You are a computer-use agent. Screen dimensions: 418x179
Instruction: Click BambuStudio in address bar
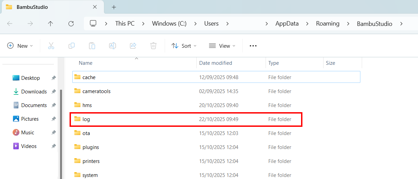[375, 24]
